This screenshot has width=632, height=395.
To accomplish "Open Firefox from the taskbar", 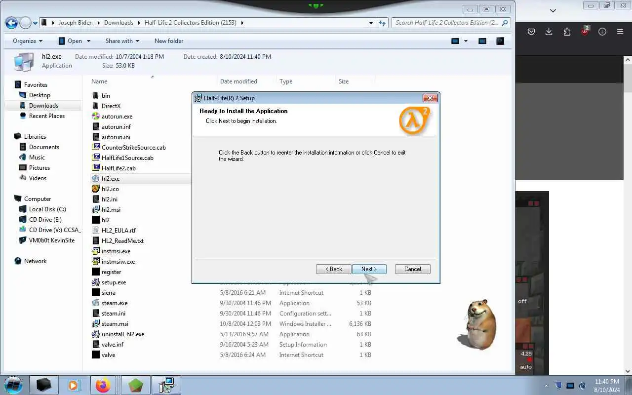I will [103, 385].
